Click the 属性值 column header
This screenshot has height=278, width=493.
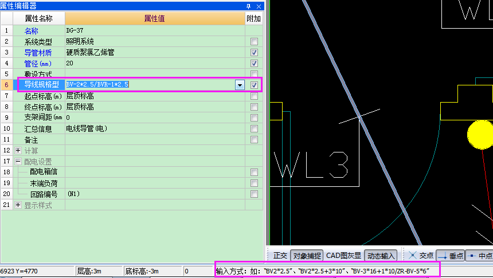coord(155,18)
